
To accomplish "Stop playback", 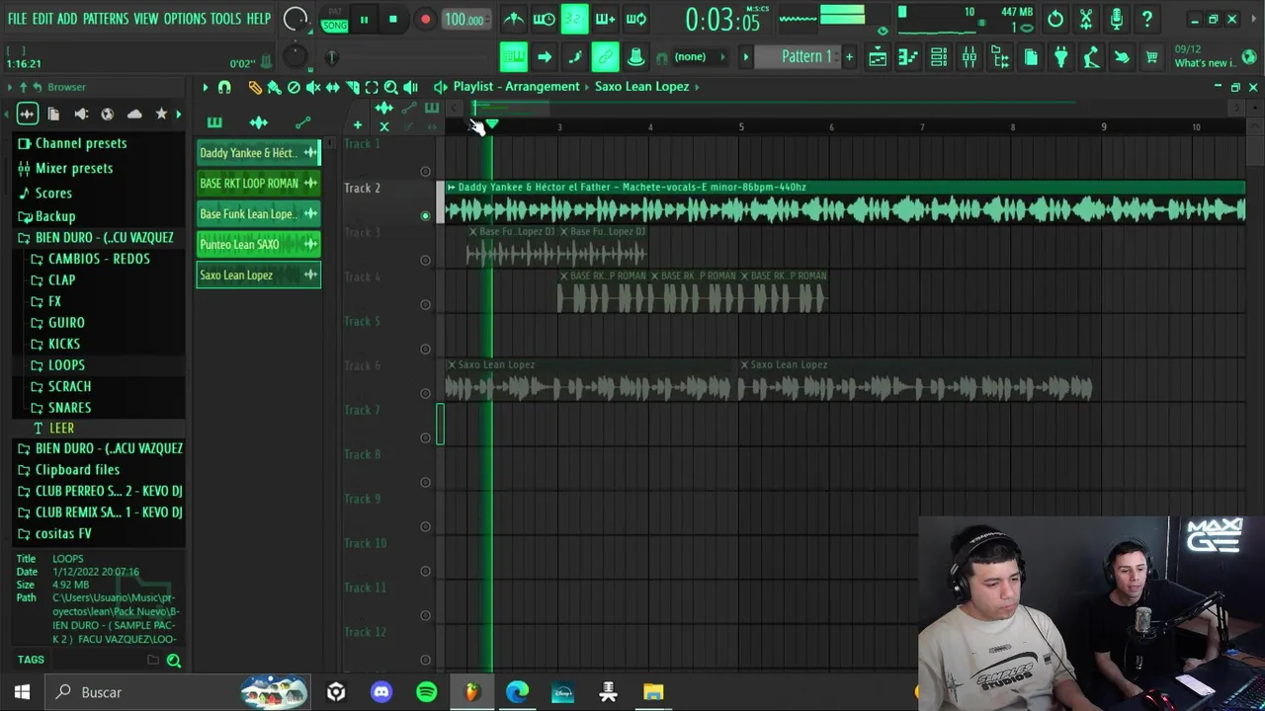I will point(393,19).
